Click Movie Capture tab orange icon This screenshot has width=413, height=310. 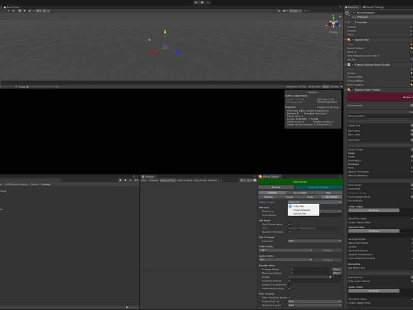click(x=261, y=177)
